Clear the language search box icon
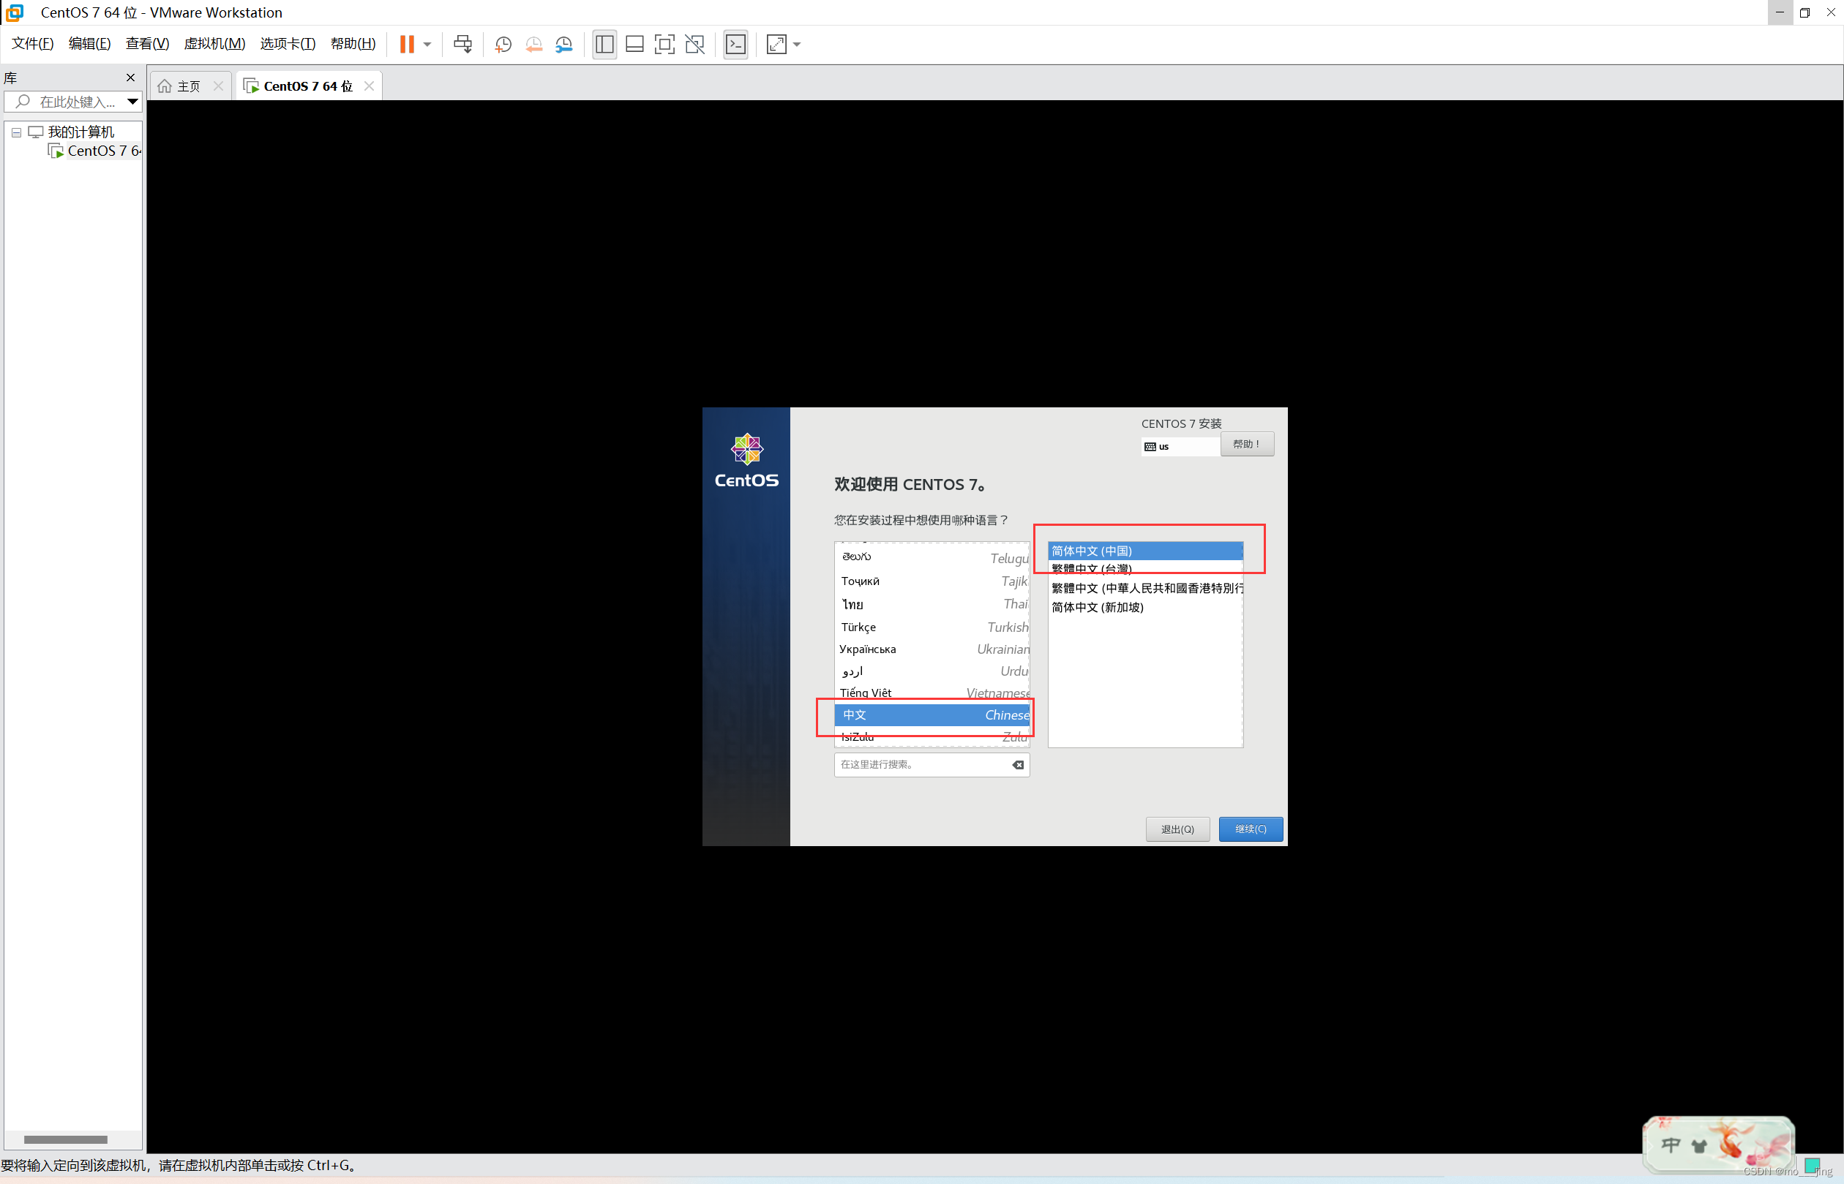1844x1184 pixels. (x=1018, y=765)
